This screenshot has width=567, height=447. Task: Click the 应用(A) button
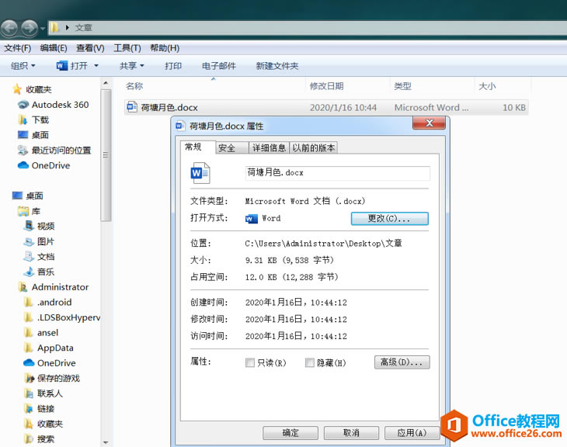(x=412, y=432)
